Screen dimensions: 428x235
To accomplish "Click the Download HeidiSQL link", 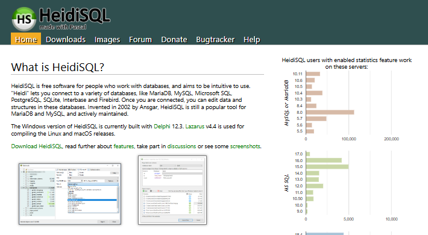I will click(37, 146).
